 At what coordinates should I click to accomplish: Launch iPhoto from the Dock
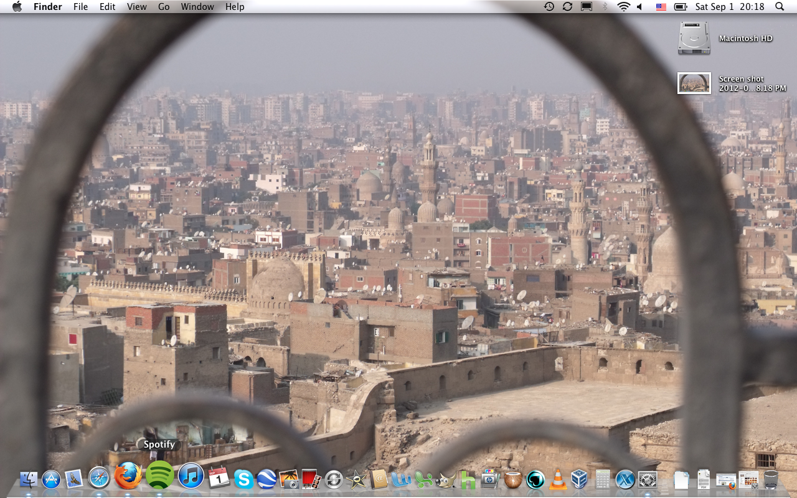(x=289, y=479)
